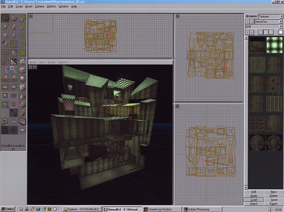Screen dimensions: 284x212
Task: Select the second eye camera tool
Action: pyautogui.click(x=14, y=18)
